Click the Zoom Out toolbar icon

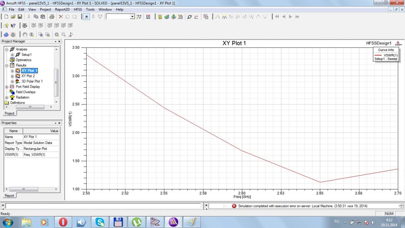click(x=47, y=35)
